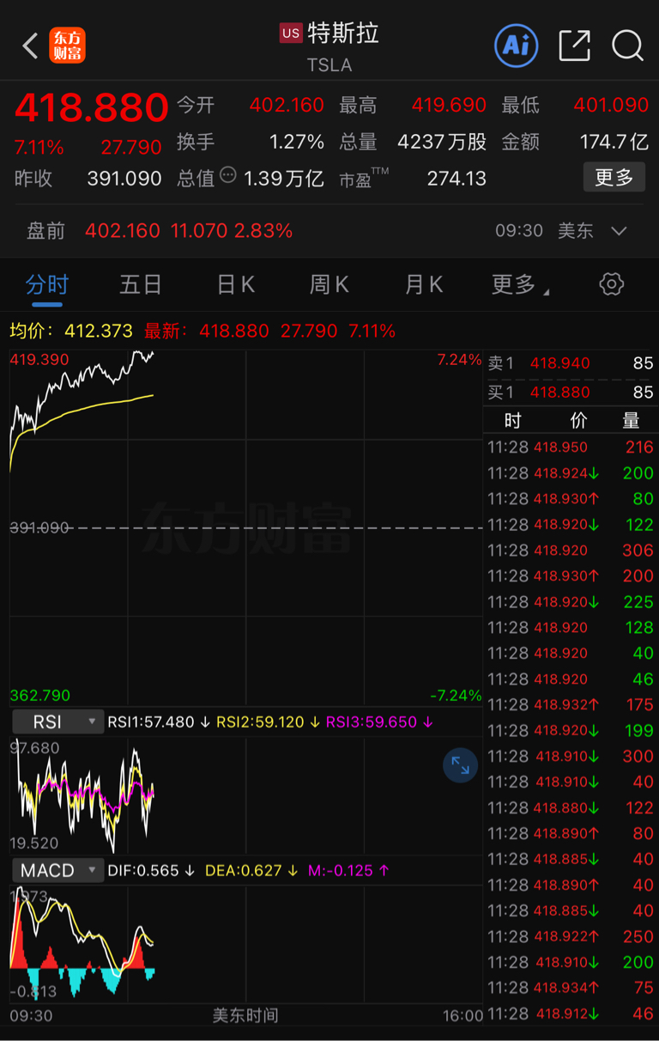Tap the MACD histogram chart area
Image resolution: width=659 pixels, height=1041 pixels.
pos(245,943)
